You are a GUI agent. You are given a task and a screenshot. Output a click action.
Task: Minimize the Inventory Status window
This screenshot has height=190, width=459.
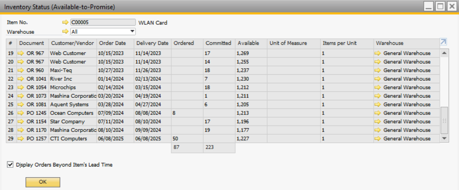pos(430,6)
